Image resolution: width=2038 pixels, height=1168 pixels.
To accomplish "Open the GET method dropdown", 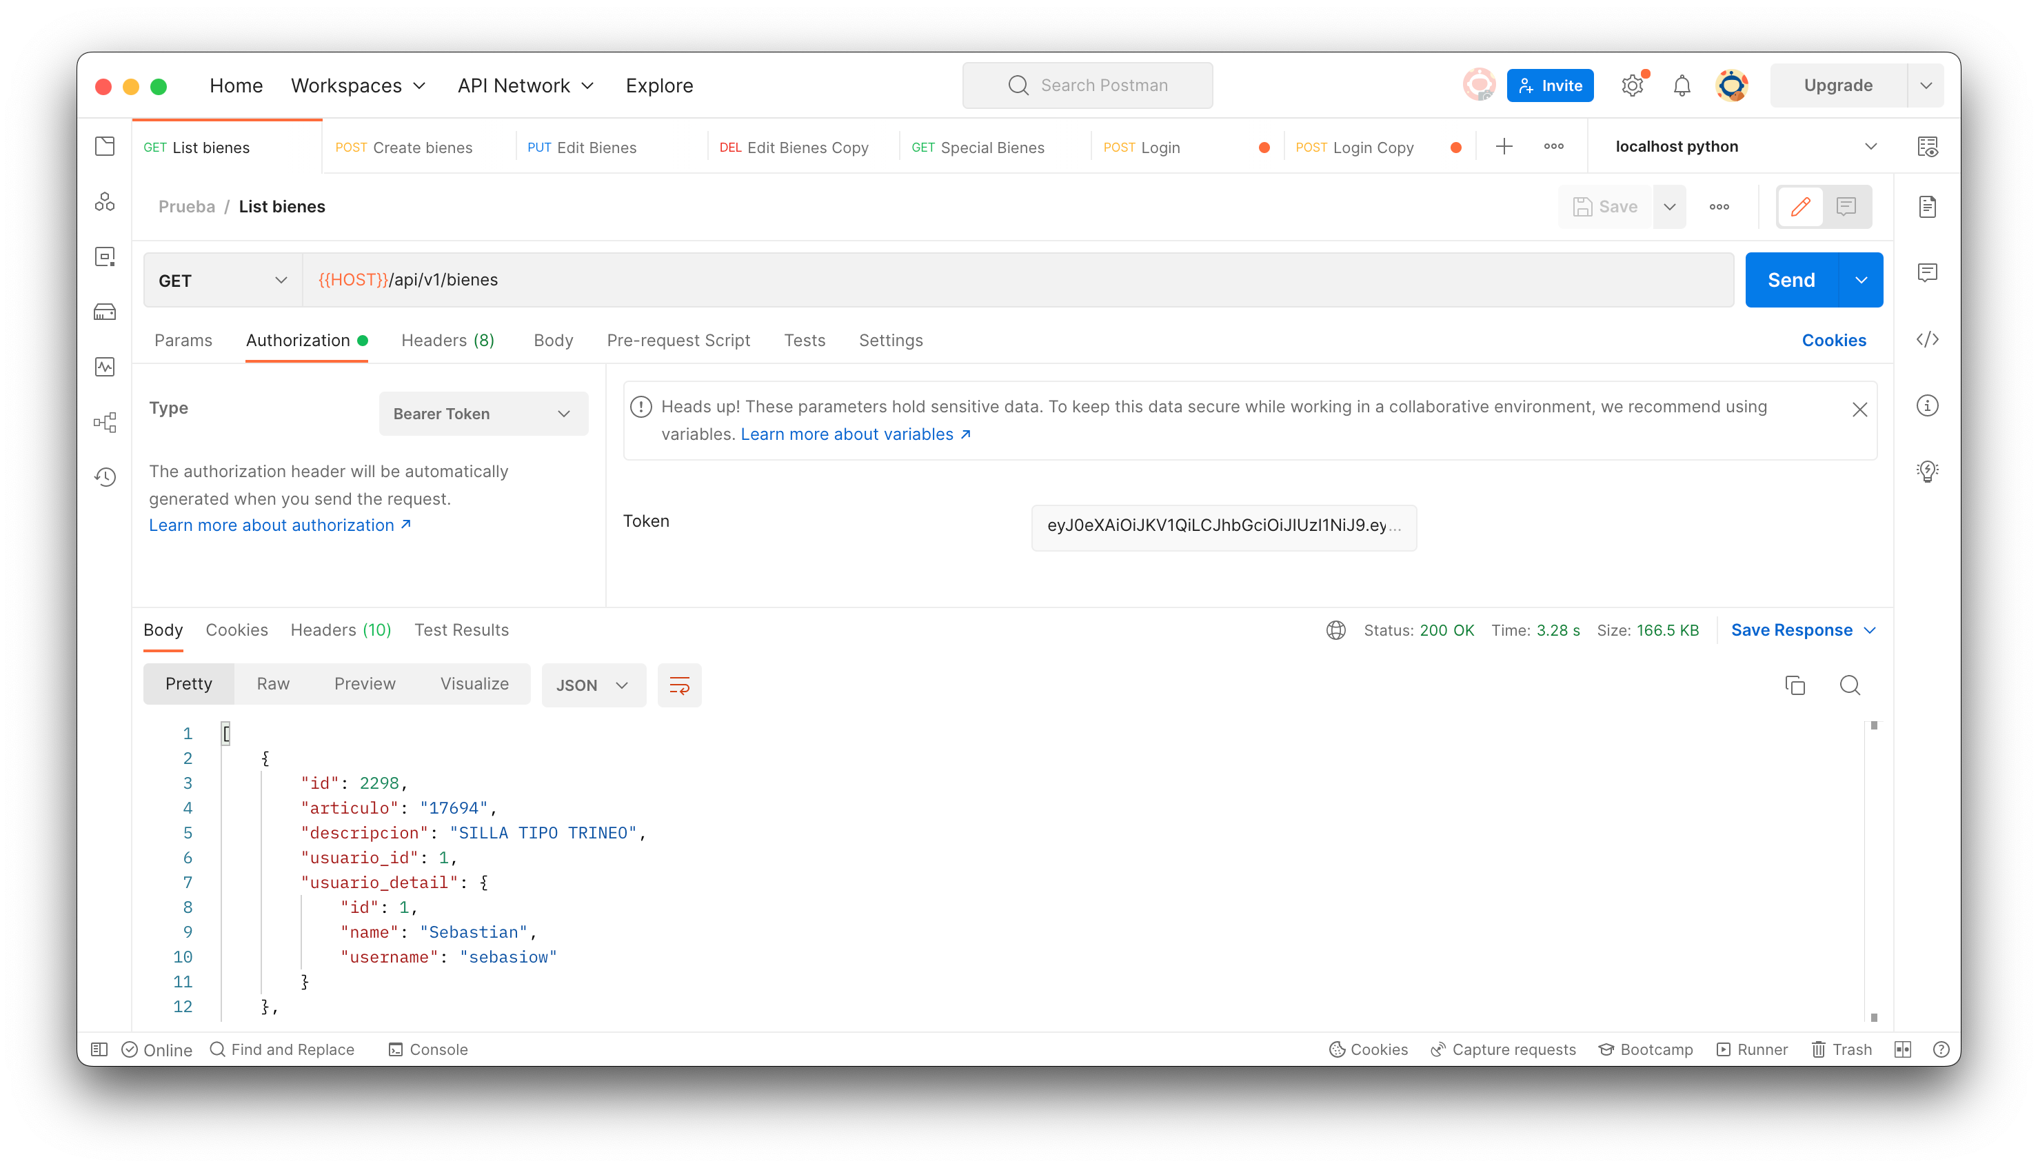I will (x=221, y=280).
